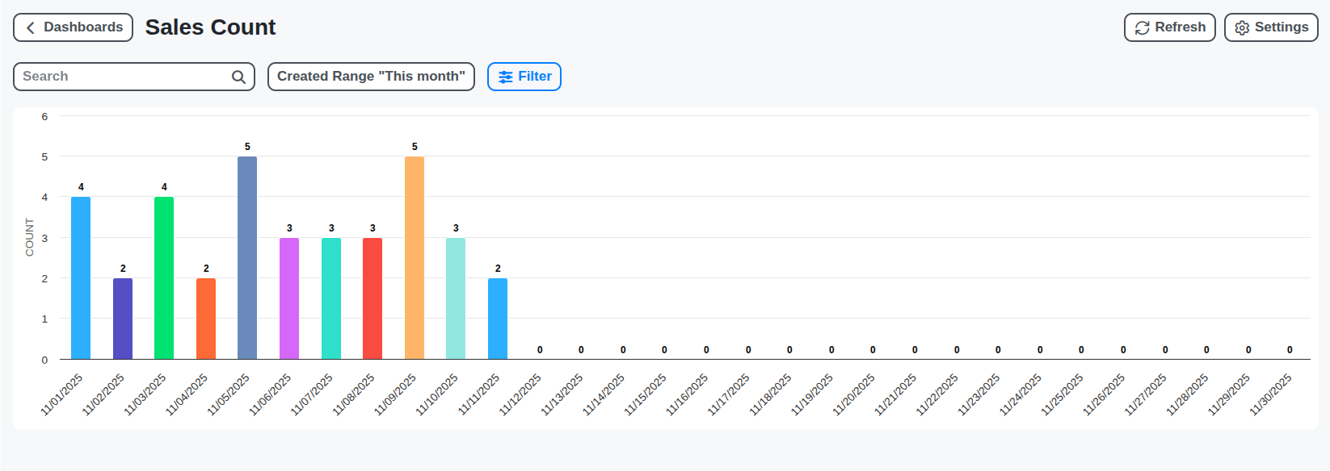Select the 11/05/2025 slate-blue bar
Screen dimensions: 1330x471
(247, 258)
